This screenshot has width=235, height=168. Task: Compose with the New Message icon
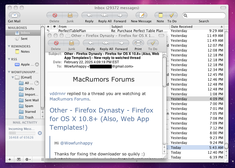tap(141, 15)
